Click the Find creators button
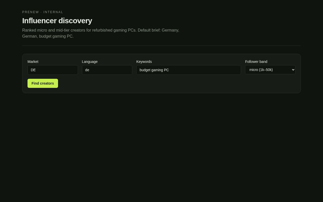This screenshot has height=202, width=323. pyautogui.click(x=43, y=83)
